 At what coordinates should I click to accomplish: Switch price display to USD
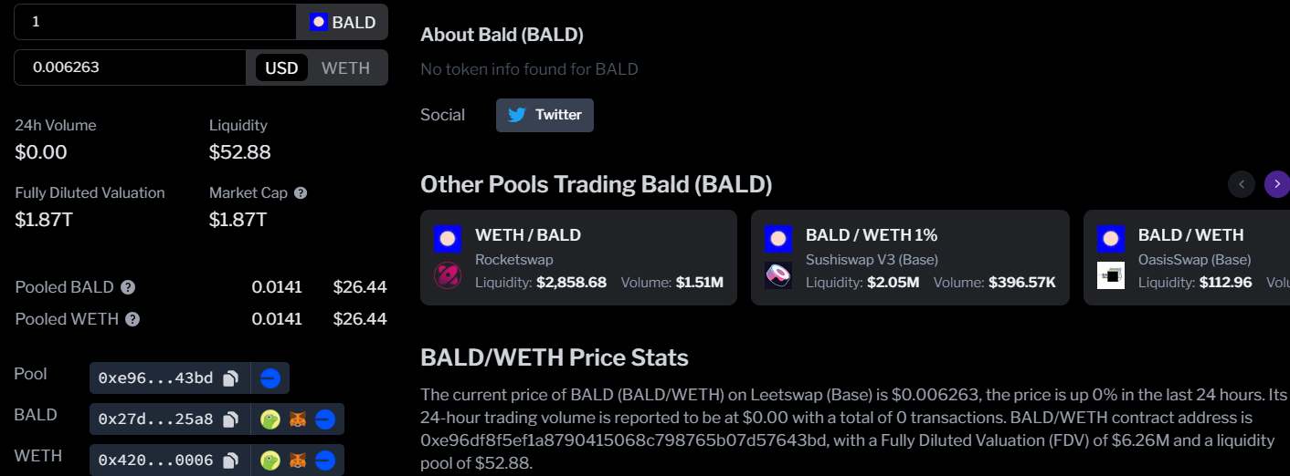(x=281, y=67)
